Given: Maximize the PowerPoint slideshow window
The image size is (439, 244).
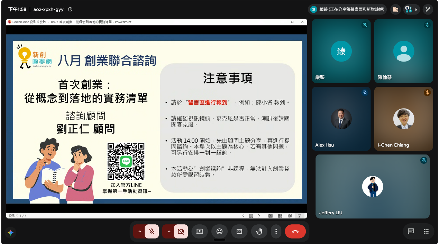Looking at the screenshot, I should pyautogui.click(x=292, y=22).
